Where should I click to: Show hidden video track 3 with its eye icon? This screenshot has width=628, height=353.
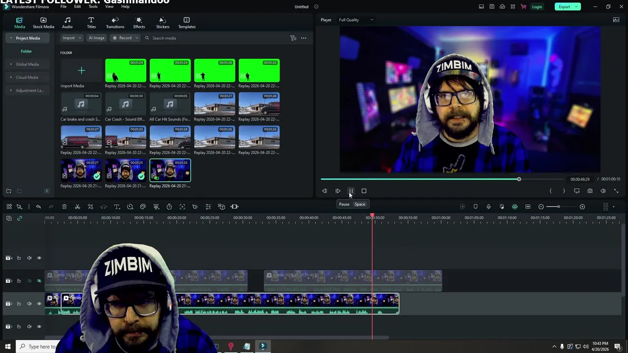pyautogui.click(x=39, y=281)
